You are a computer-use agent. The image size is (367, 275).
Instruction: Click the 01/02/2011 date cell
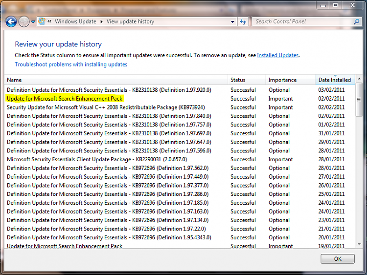(331, 125)
